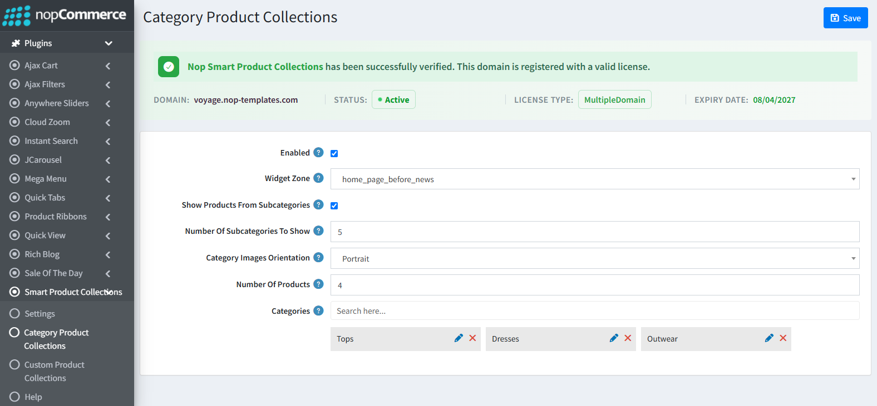Click the Smart Product Collections circle icon
This screenshot has width=877, height=406.
(x=15, y=292)
